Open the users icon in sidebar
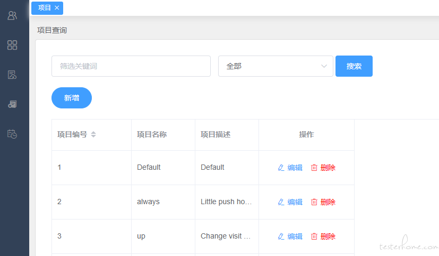Image resolution: width=439 pixels, height=256 pixels. coord(12,15)
